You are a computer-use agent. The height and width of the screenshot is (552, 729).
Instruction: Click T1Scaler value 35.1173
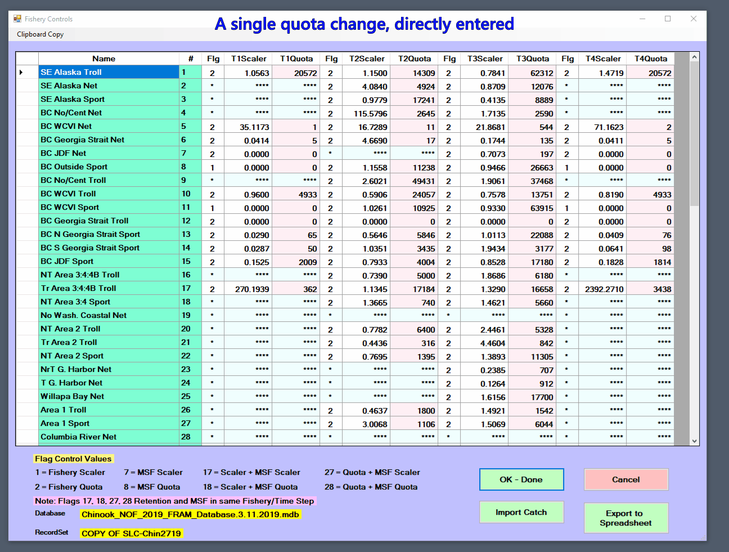click(x=248, y=127)
